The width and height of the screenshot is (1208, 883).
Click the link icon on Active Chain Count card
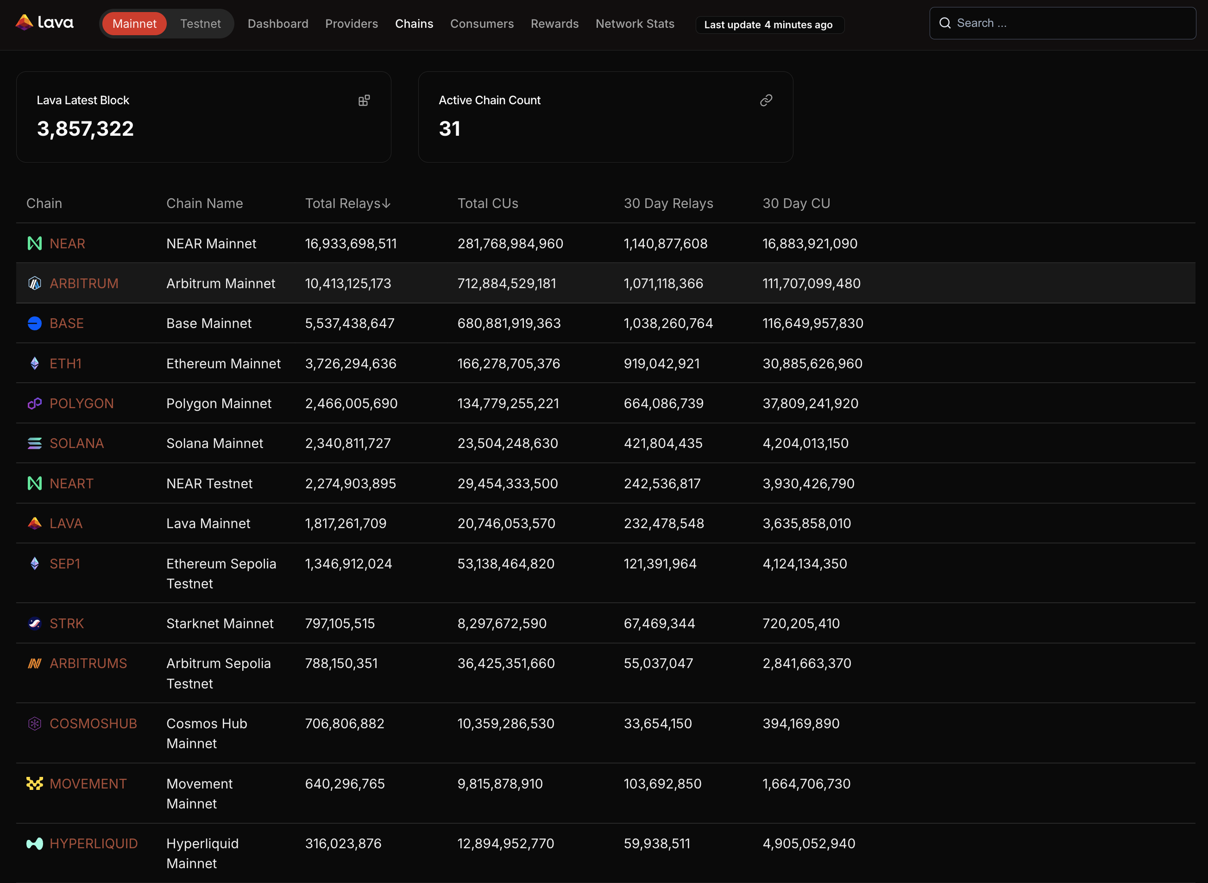766,100
